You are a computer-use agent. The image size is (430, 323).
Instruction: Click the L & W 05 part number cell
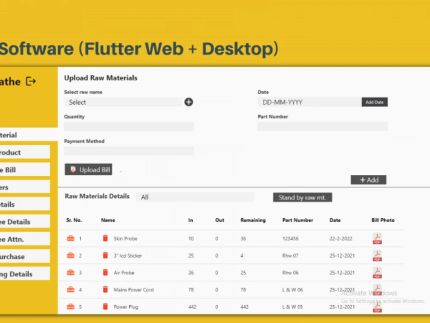click(x=292, y=307)
